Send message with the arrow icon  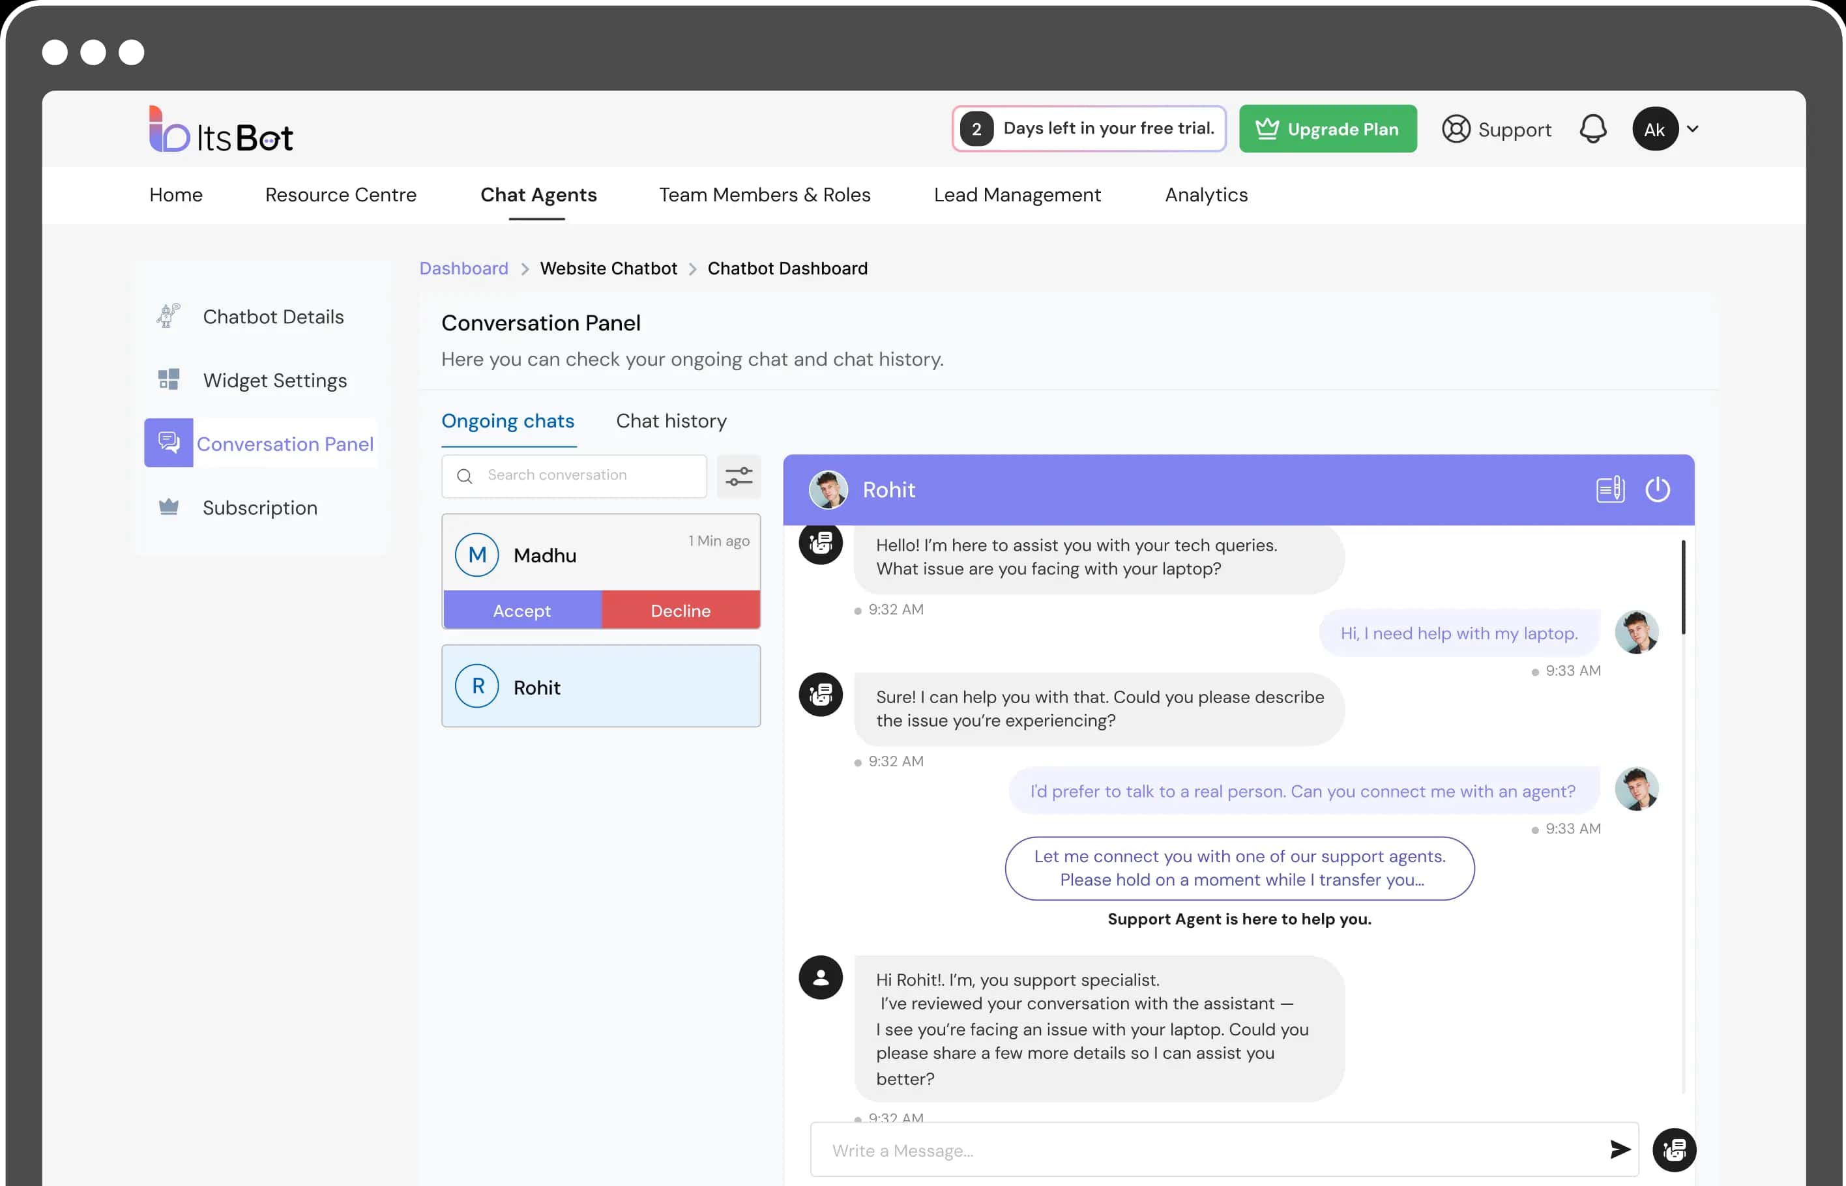(1620, 1150)
